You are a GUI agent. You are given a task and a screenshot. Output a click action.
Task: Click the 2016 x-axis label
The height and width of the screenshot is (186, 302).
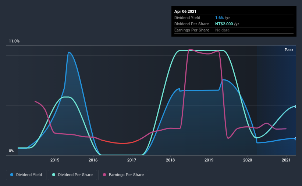[x=93, y=160]
